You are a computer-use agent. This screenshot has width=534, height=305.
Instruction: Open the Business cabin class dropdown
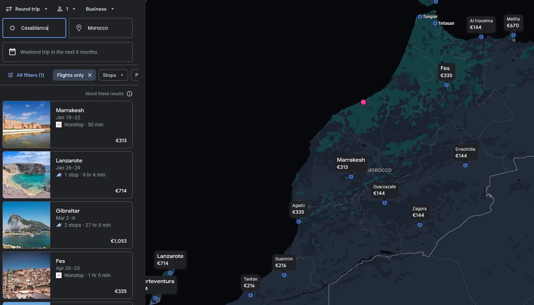coord(100,9)
